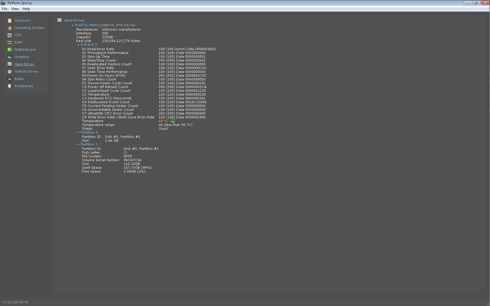Click the Partition 1 heading label
Screen dimensions: 490x306
(89, 144)
